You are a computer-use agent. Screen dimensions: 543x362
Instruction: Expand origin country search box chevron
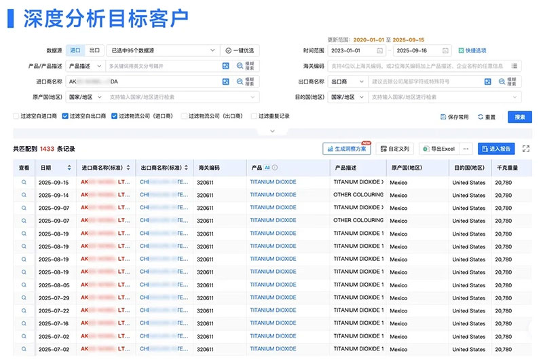click(252, 97)
